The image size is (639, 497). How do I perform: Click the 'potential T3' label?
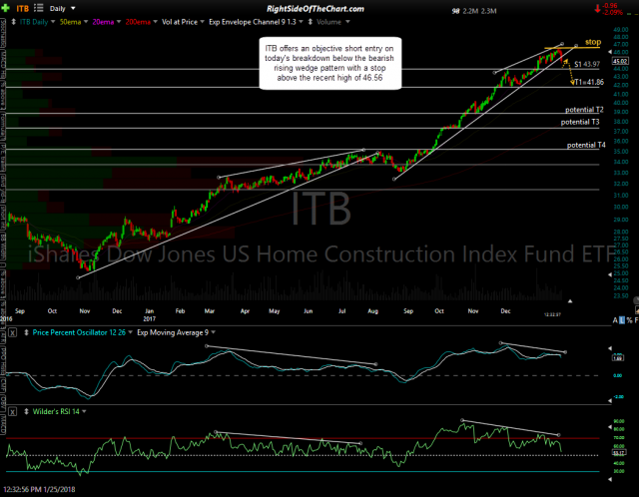pyautogui.click(x=580, y=122)
